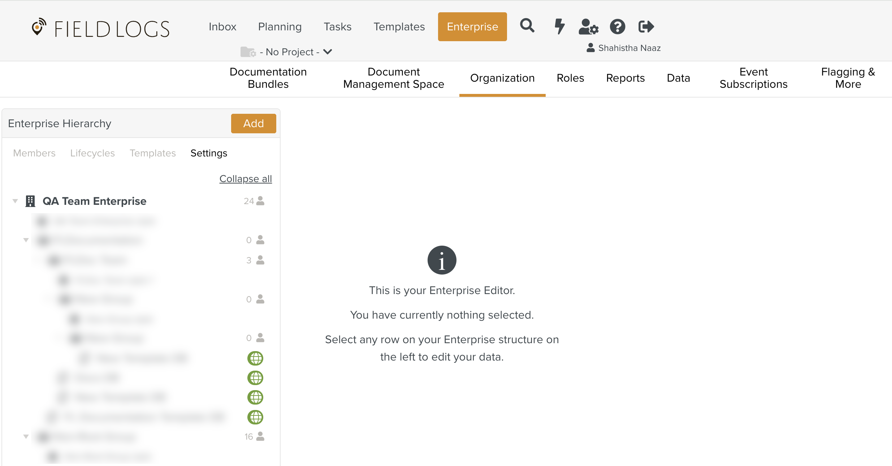Click the Add button in Enterprise Hierarchy

pyautogui.click(x=254, y=123)
